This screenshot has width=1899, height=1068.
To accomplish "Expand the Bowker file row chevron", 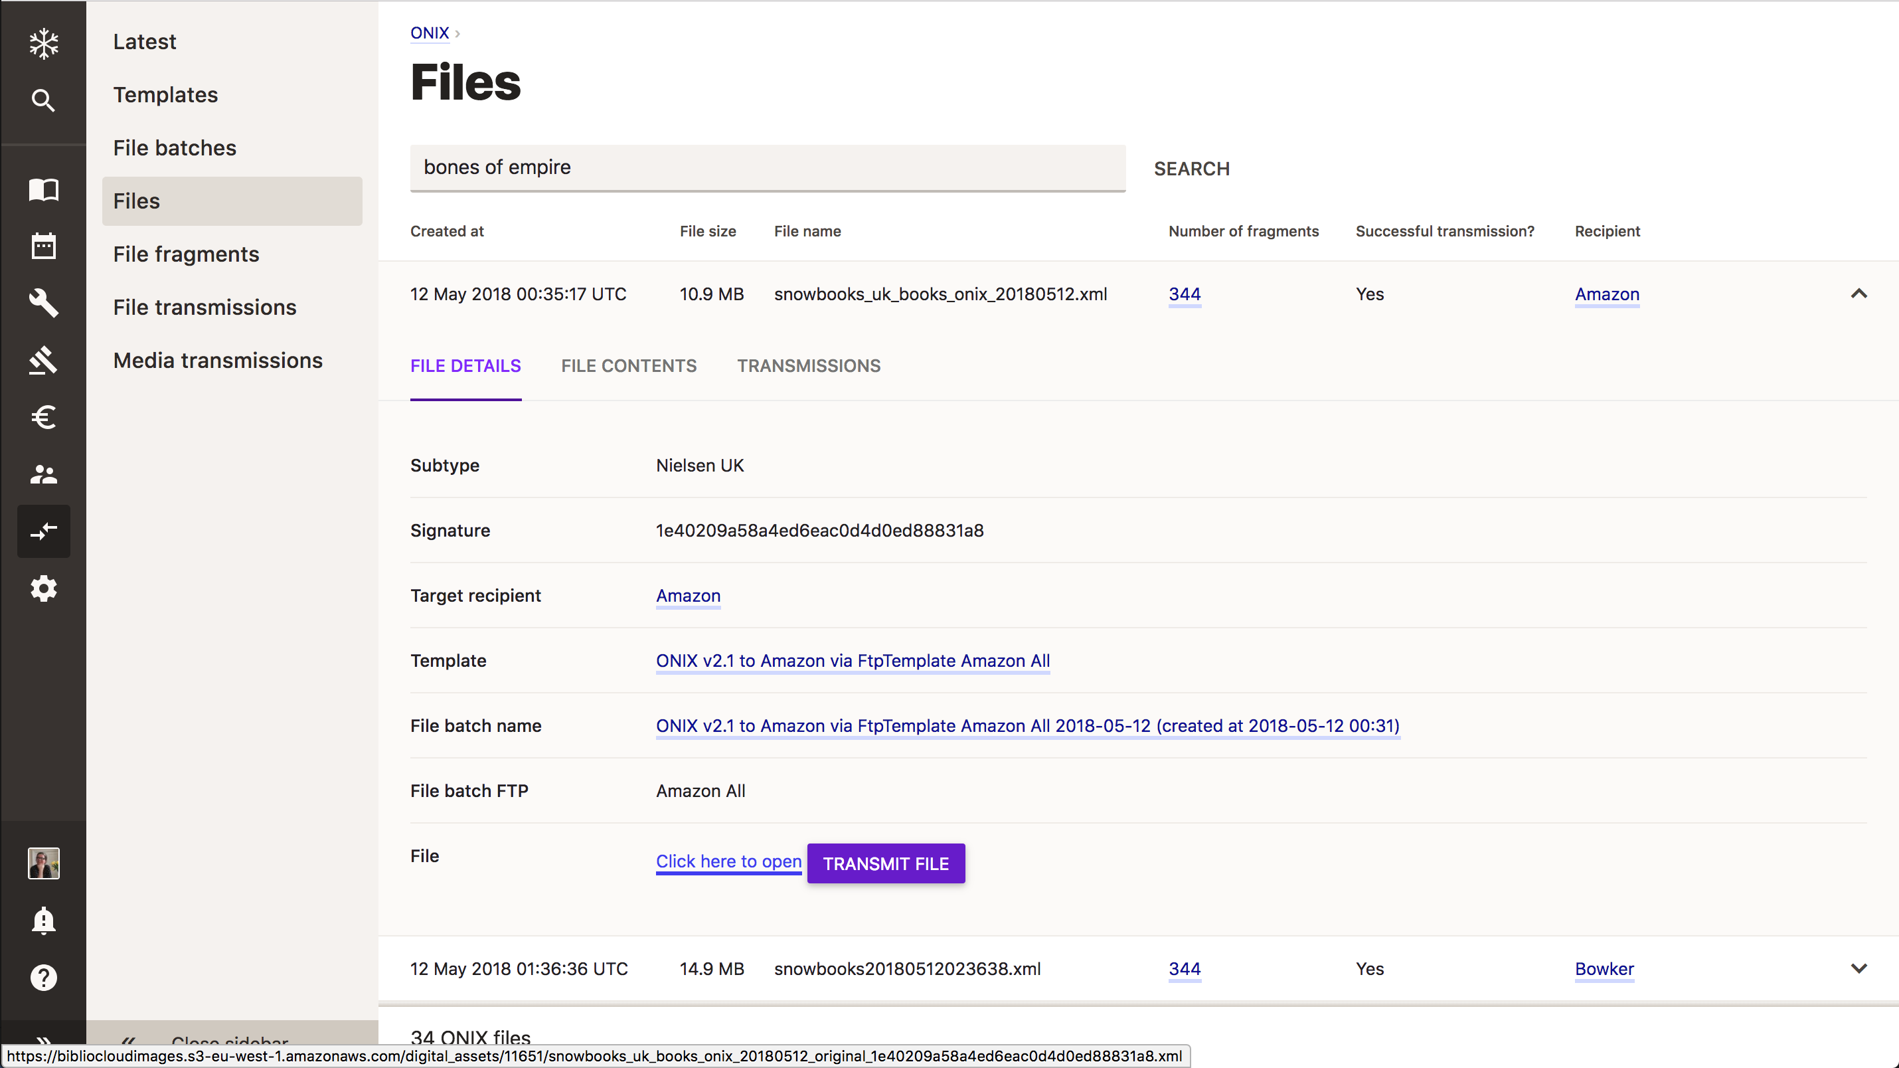I will point(1858,968).
